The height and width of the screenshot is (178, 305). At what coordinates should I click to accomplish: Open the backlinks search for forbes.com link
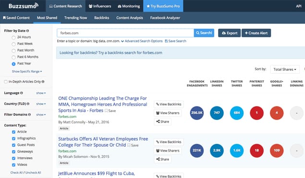coord(110,52)
